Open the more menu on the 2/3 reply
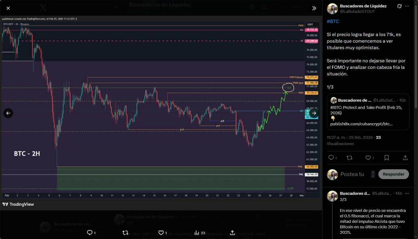418x239 pixels. tap(407, 194)
